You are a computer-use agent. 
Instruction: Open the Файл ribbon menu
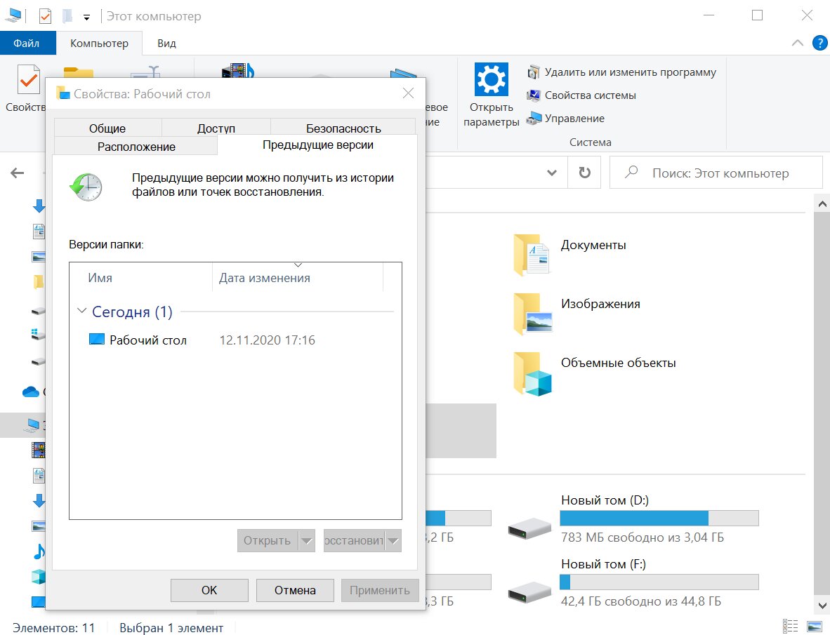[x=27, y=44]
